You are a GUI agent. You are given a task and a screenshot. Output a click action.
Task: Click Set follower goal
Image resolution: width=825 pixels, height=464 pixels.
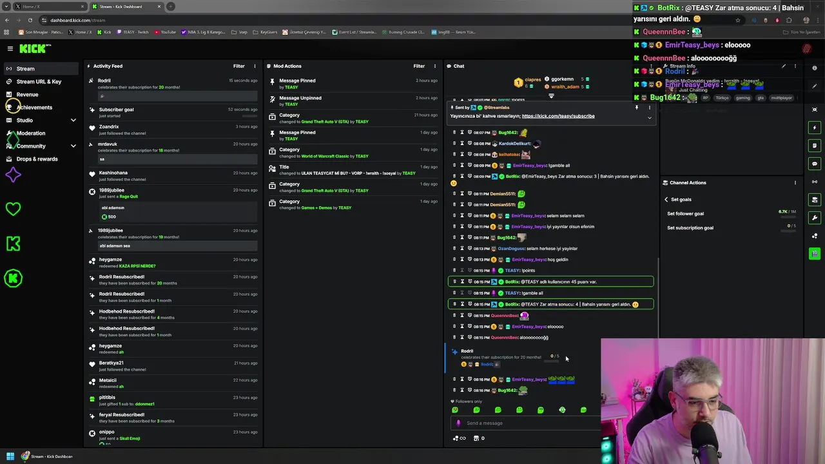click(686, 214)
